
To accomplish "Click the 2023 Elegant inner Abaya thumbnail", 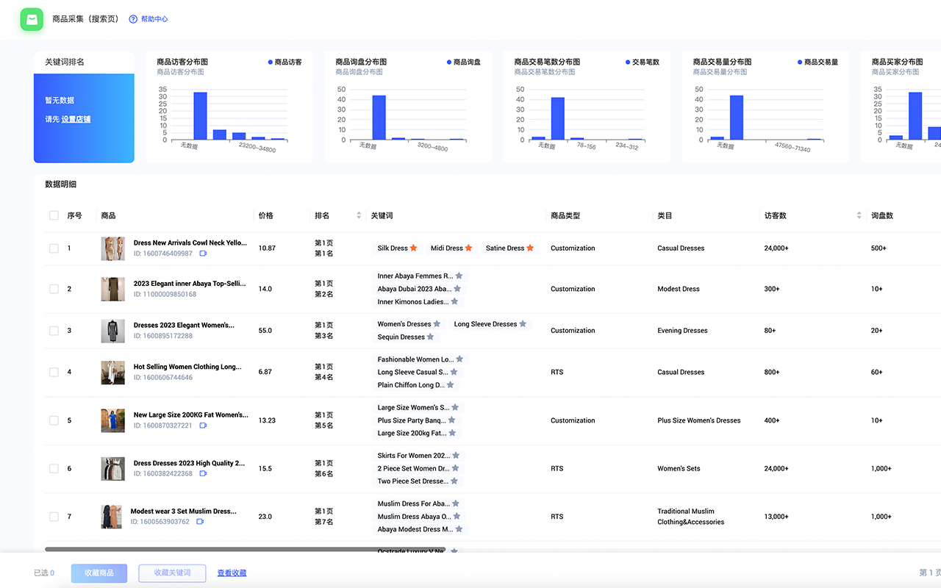I will coord(112,289).
